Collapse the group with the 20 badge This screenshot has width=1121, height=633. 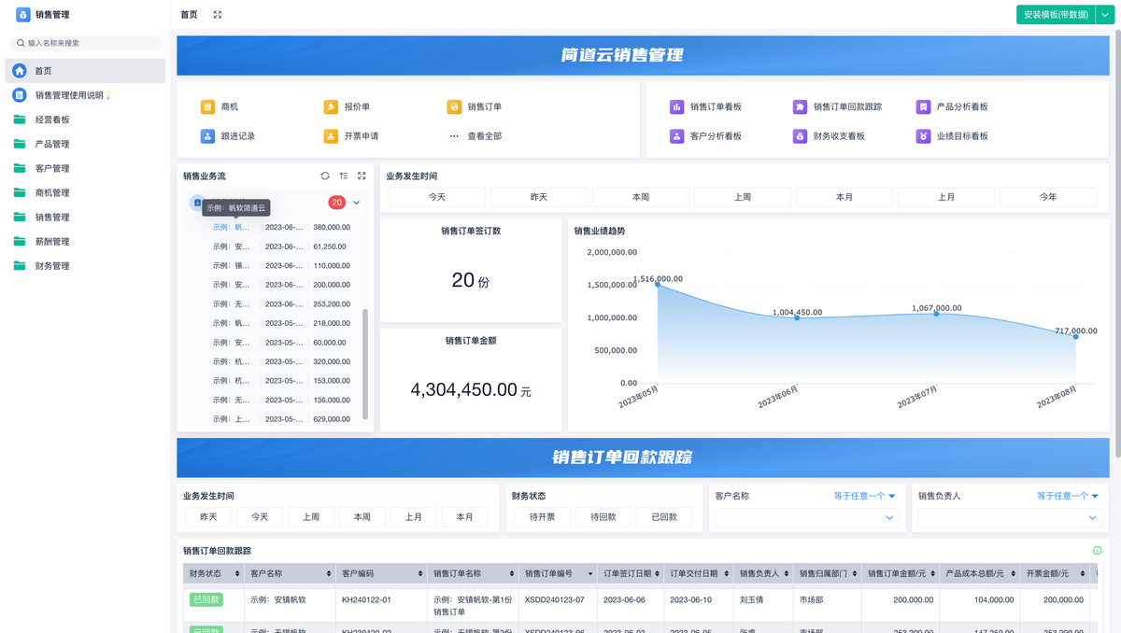[357, 203]
